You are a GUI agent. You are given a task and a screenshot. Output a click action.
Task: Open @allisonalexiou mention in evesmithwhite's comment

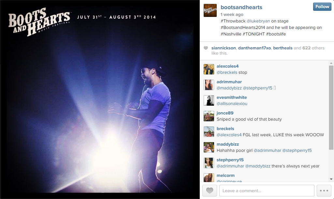click(232, 103)
